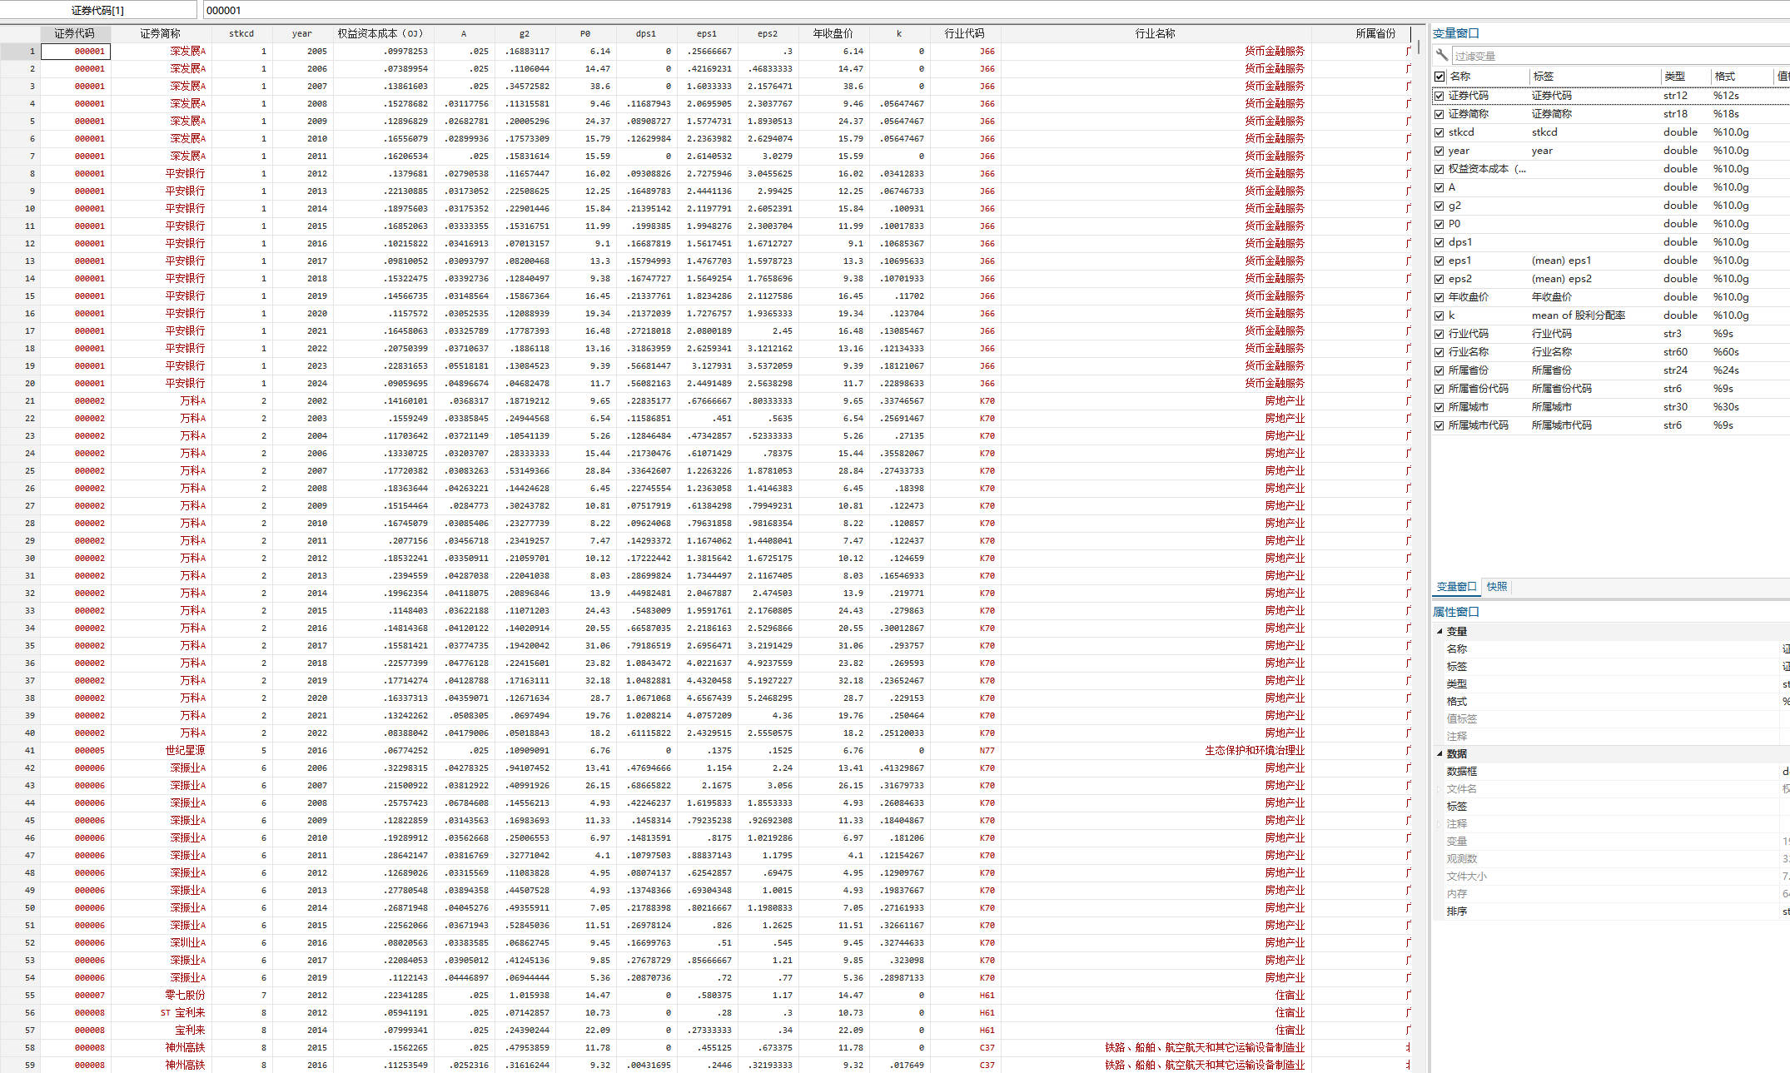Uncheck the stkcd variable checkbox
1790x1073 pixels.
1439,132
